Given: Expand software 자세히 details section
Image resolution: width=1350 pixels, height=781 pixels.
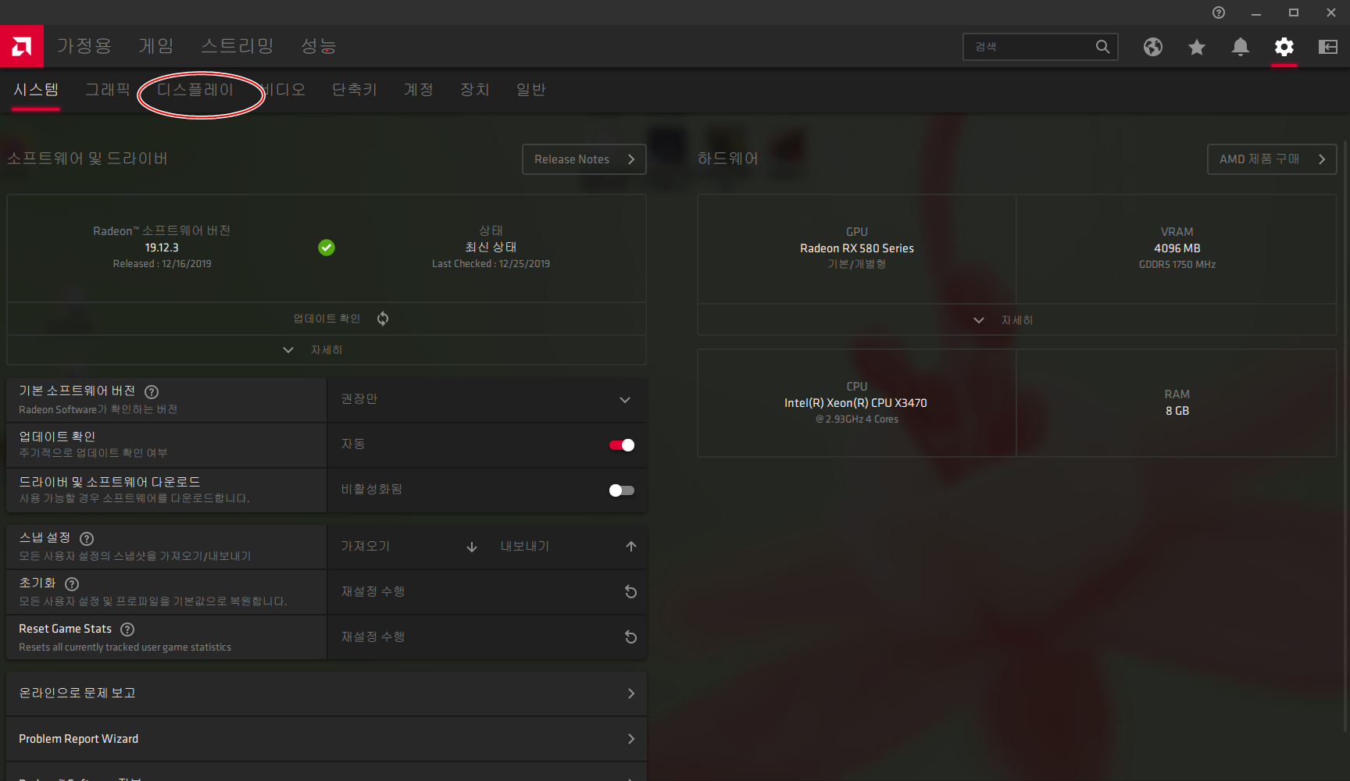Looking at the screenshot, I should pyautogui.click(x=327, y=350).
